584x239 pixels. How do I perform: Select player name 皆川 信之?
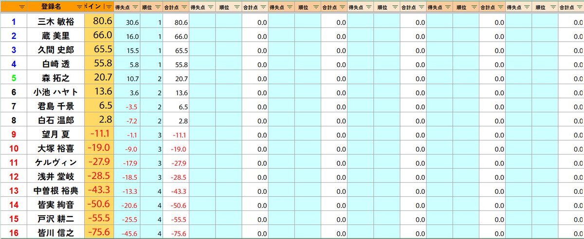(55, 233)
